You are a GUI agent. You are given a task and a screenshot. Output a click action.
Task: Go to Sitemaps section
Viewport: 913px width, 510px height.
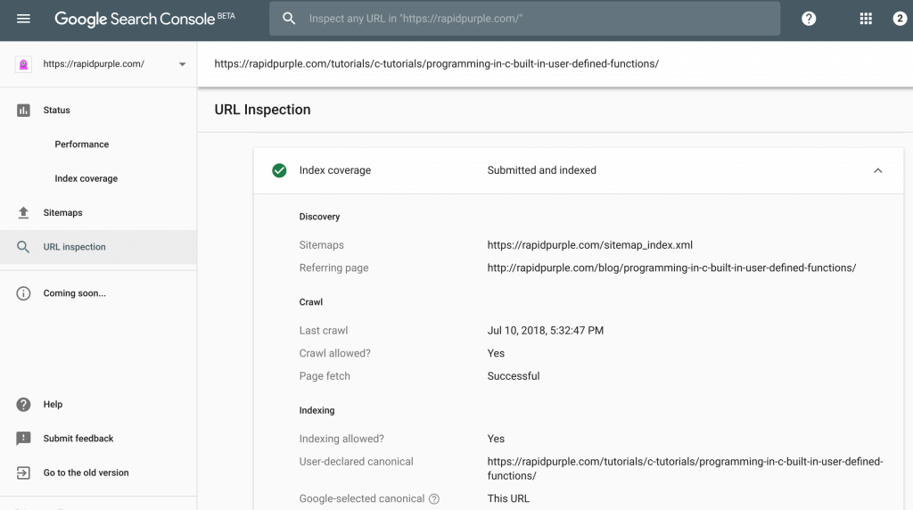point(63,212)
